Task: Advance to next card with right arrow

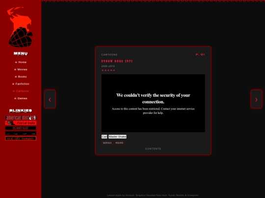Action: click(256, 99)
